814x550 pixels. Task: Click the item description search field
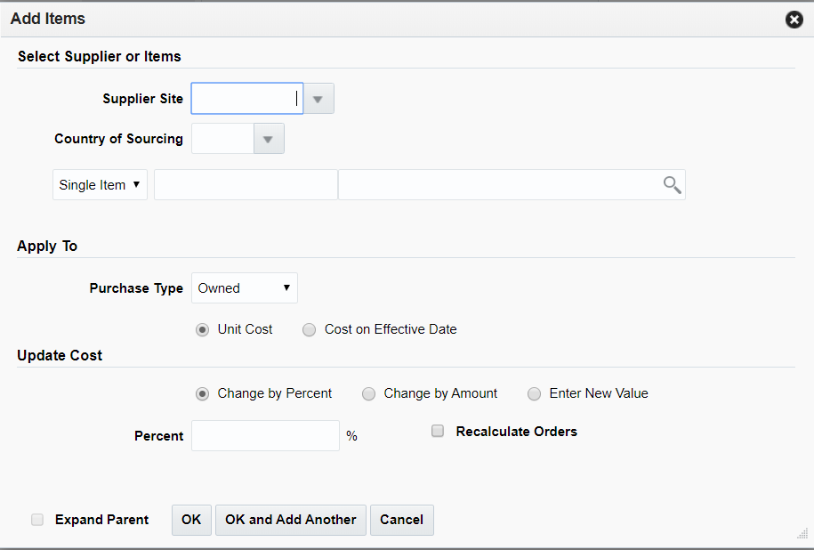pyautogui.click(x=498, y=184)
